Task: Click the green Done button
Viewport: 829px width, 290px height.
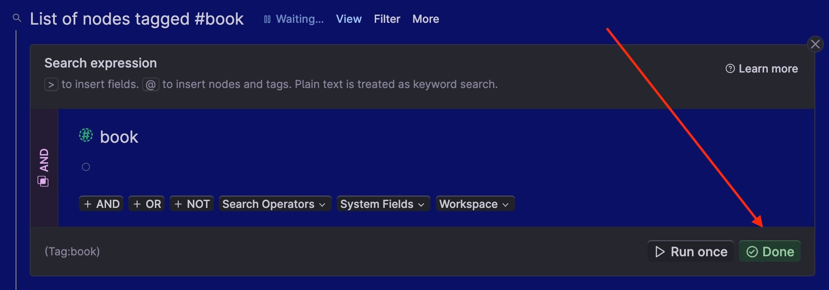Action: click(770, 252)
